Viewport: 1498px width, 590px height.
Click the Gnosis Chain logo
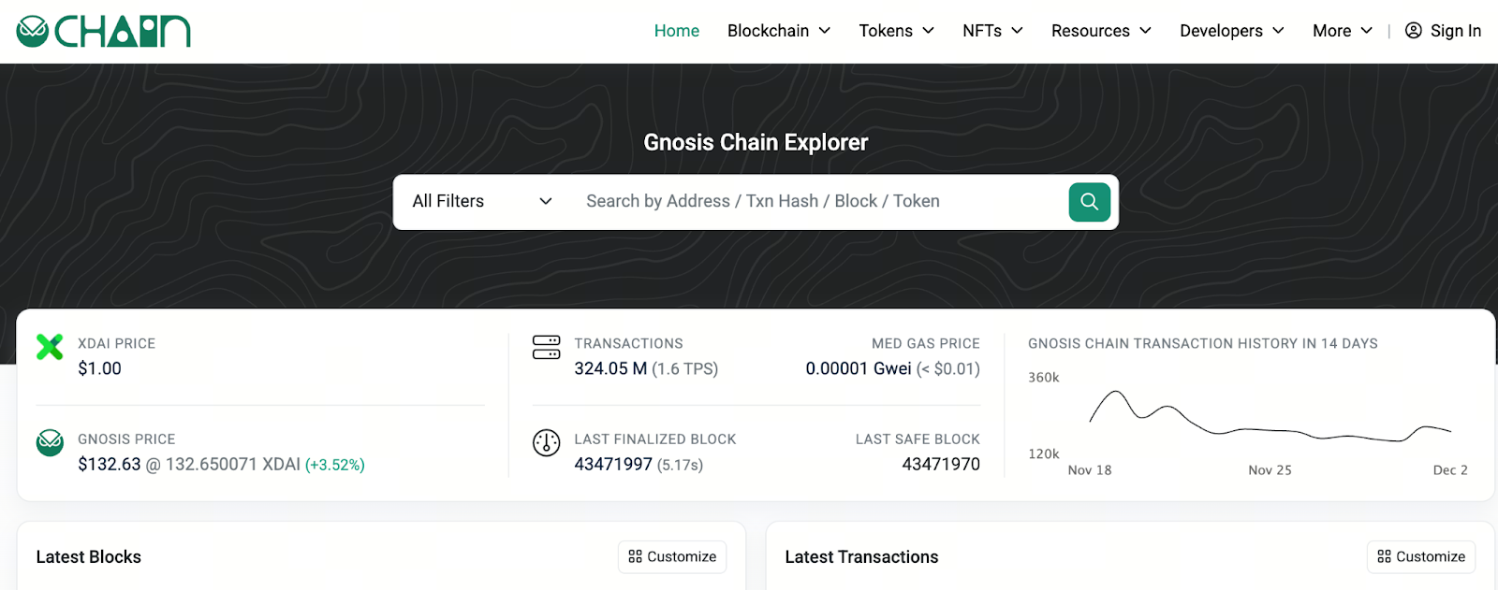point(103,32)
